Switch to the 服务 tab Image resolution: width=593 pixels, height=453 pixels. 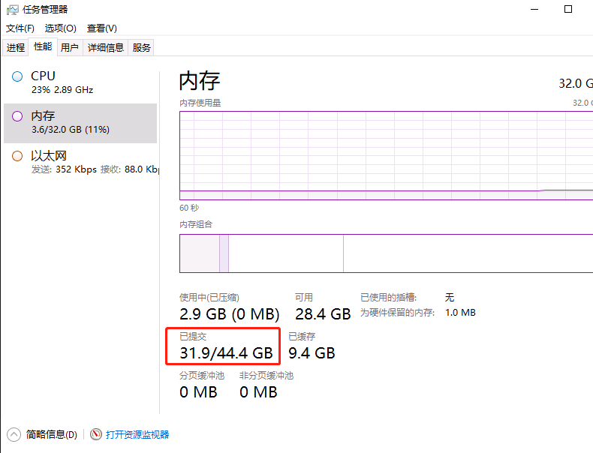[x=141, y=47]
